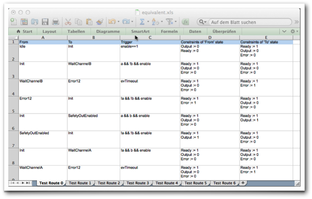Screen dimensions: 312x199
Task: Open the templates gallery icon
Action: [x=24, y=22]
